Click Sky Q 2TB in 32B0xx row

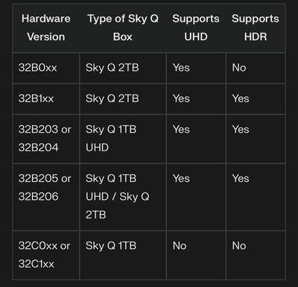tap(112, 68)
